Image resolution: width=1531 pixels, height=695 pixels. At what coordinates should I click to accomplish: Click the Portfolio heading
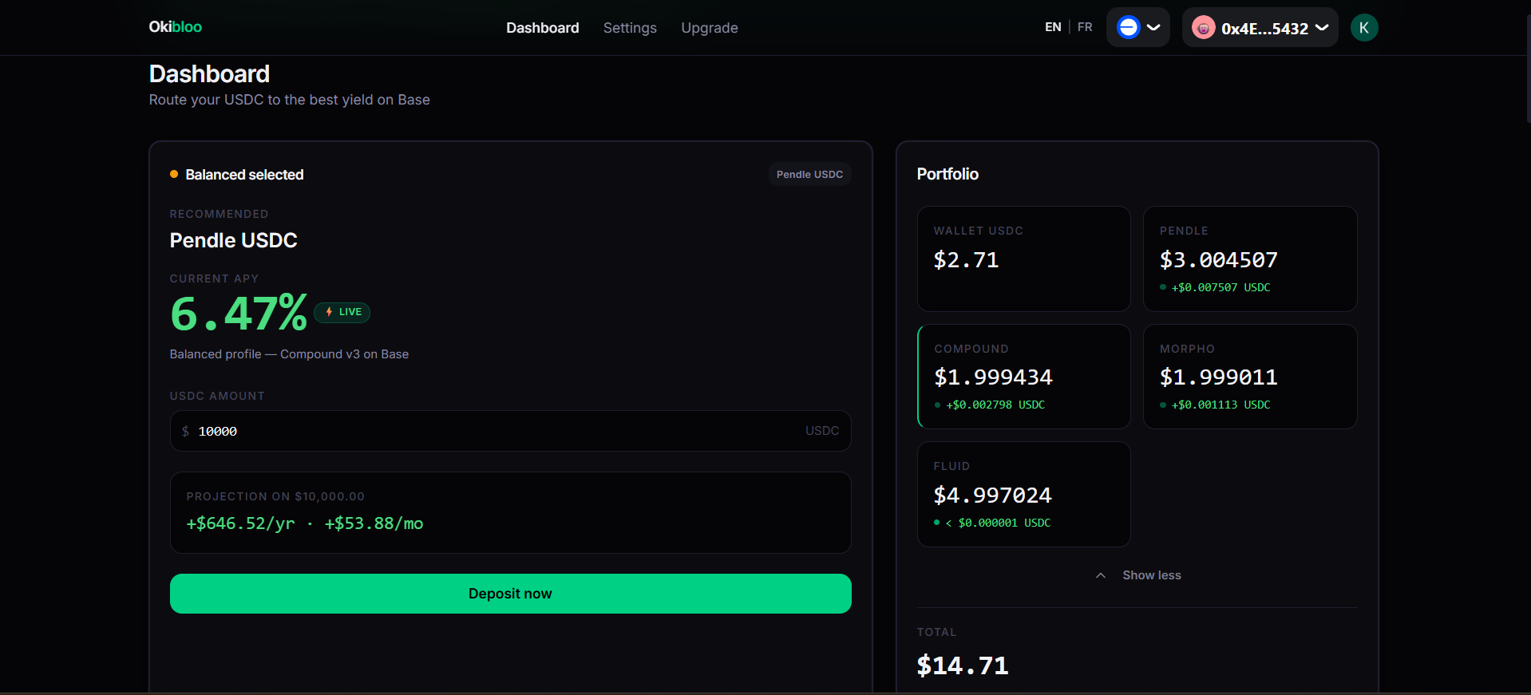click(947, 174)
